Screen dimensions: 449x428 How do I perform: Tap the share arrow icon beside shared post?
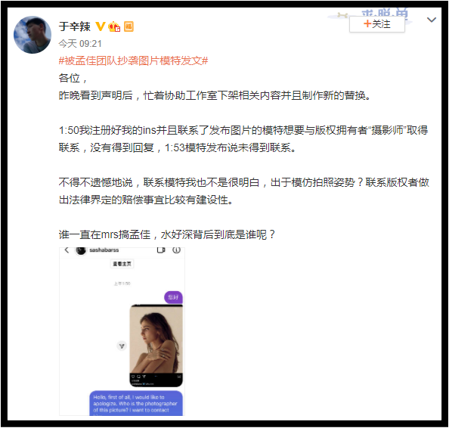(122, 346)
